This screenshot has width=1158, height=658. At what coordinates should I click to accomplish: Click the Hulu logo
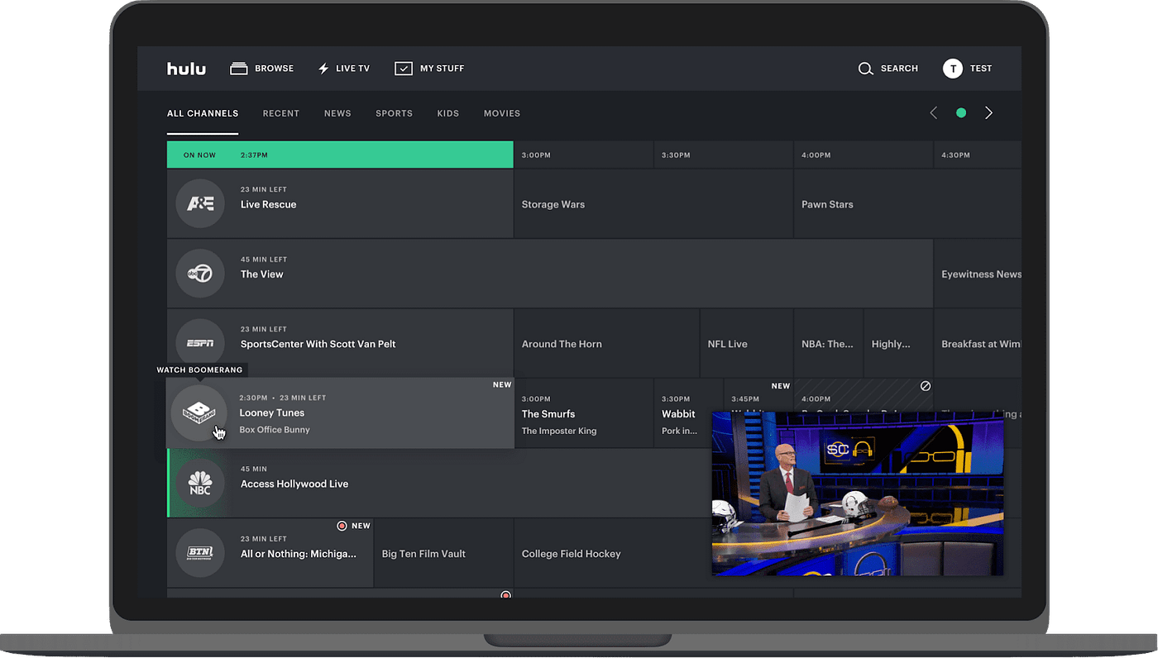(186, 69)
